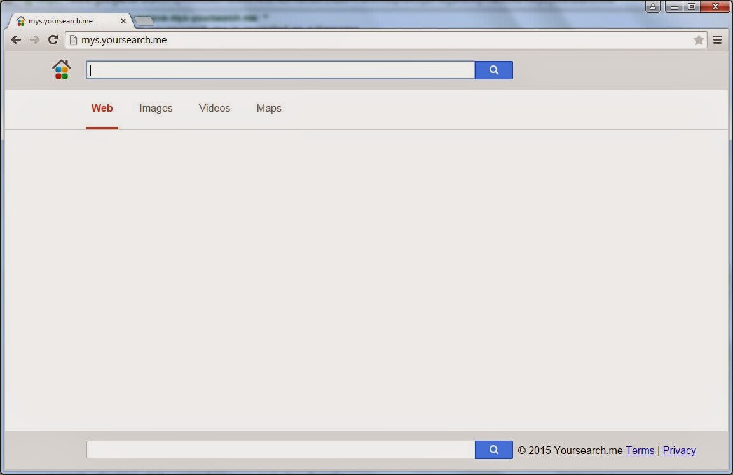Screen dimensions: 733x475
Task: Go back with the browser back arrow
Action: point(16,40)
